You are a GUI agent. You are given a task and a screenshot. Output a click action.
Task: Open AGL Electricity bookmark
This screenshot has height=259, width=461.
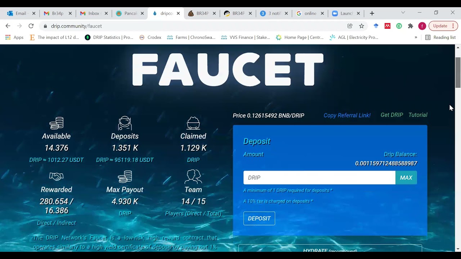pyautogui.click(x=354, y=37)
